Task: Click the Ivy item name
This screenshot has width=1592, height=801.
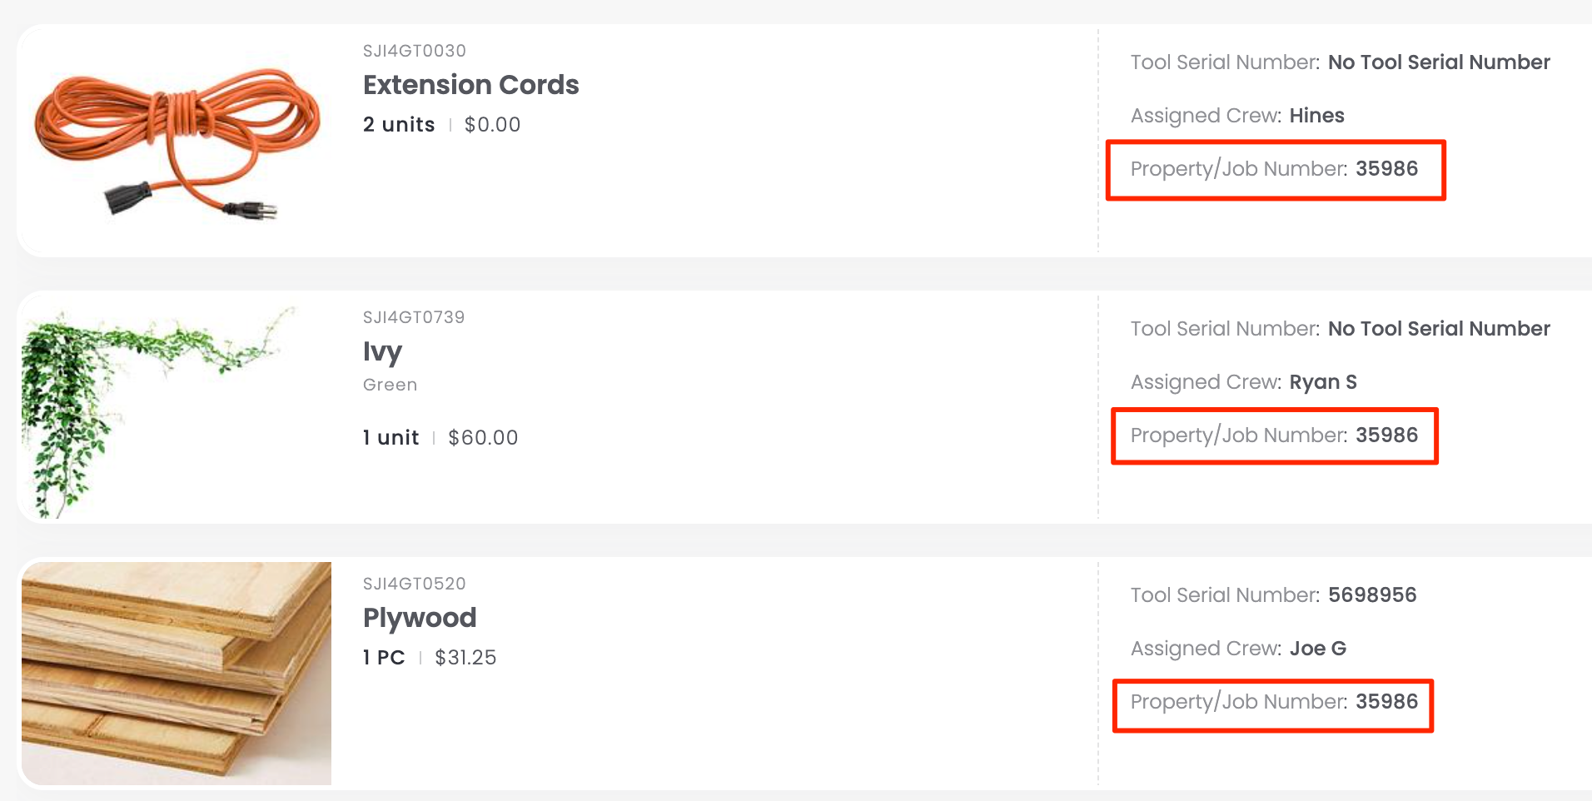Action: (x=382, y=351)
